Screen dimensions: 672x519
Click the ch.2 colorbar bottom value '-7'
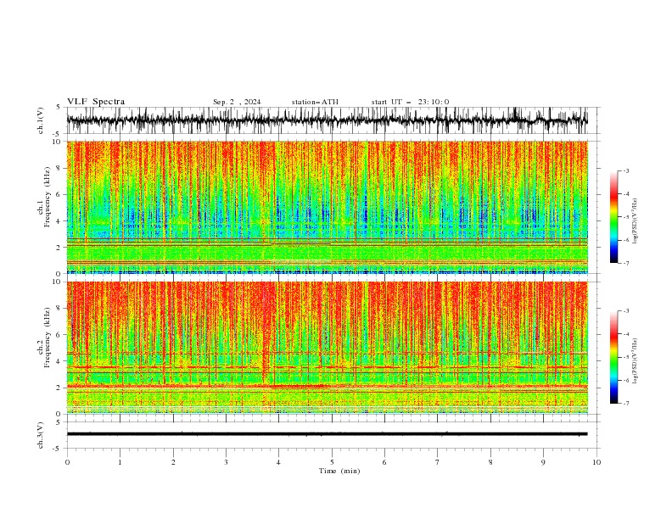625,404
